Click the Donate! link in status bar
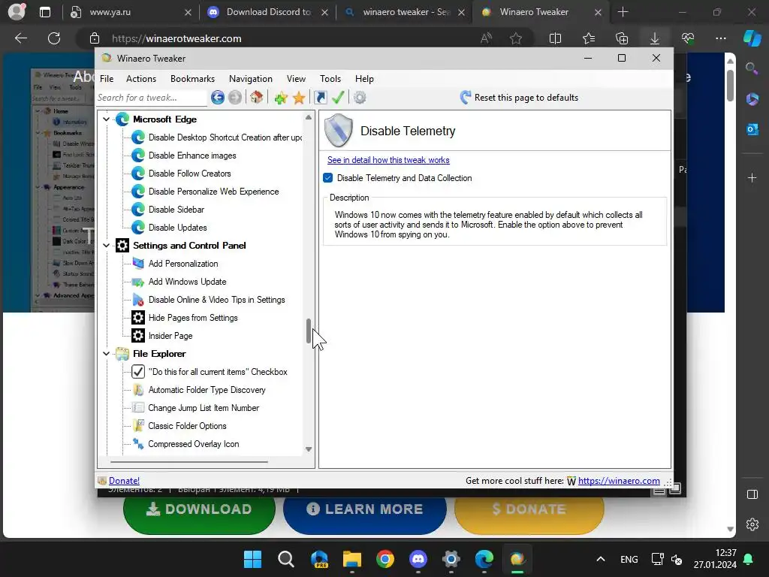Image resolution: width=769 pixels, height=577 pixels. click(124, 481)
